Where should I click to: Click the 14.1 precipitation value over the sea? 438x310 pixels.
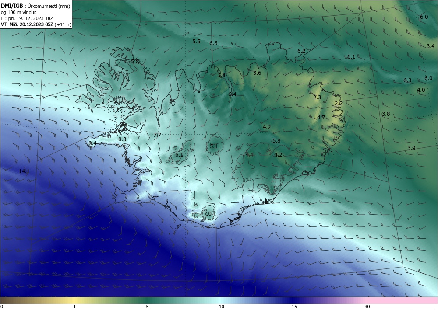pyautogui.click(x=24, y=171)
